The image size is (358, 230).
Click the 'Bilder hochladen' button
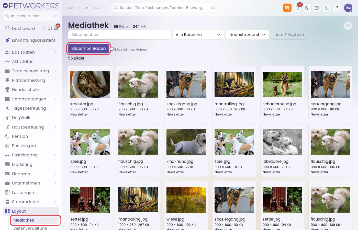pos(88,49)
